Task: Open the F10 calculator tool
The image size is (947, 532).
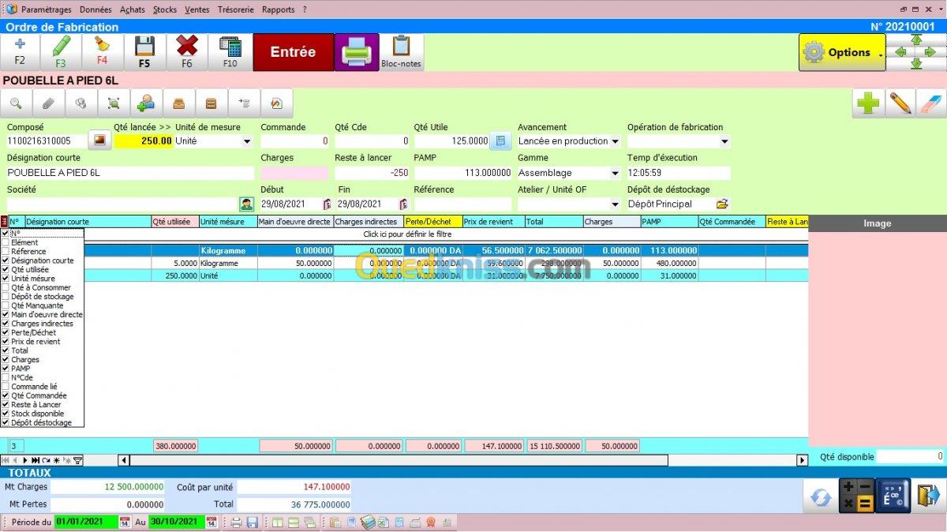Action: 230,52
